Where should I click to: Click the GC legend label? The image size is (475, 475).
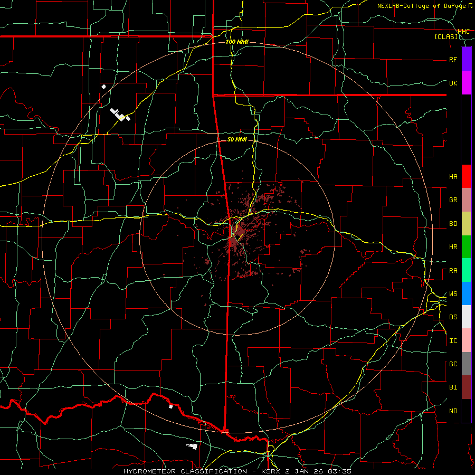coord(453,364)
